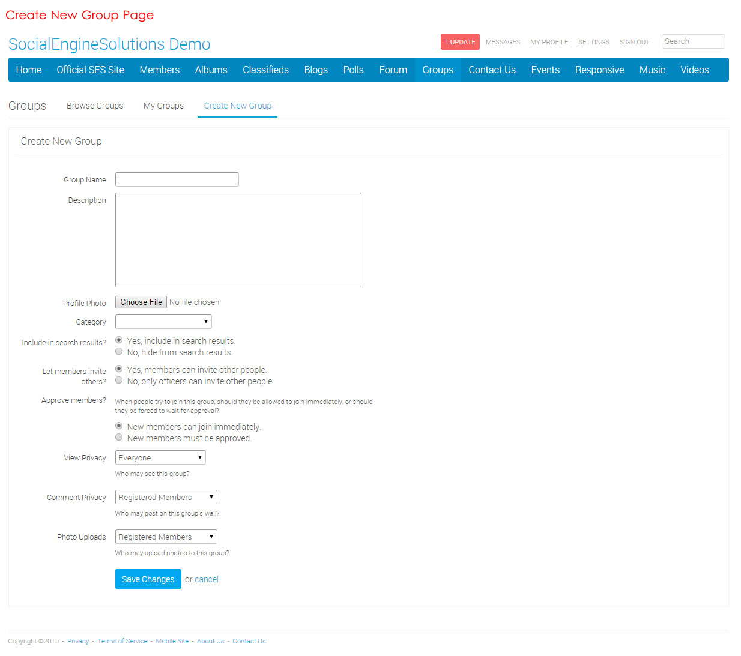The height and width of the screenshot is (656, 741).
Task: Open the My Groups tab
Action: pos(163,106)
